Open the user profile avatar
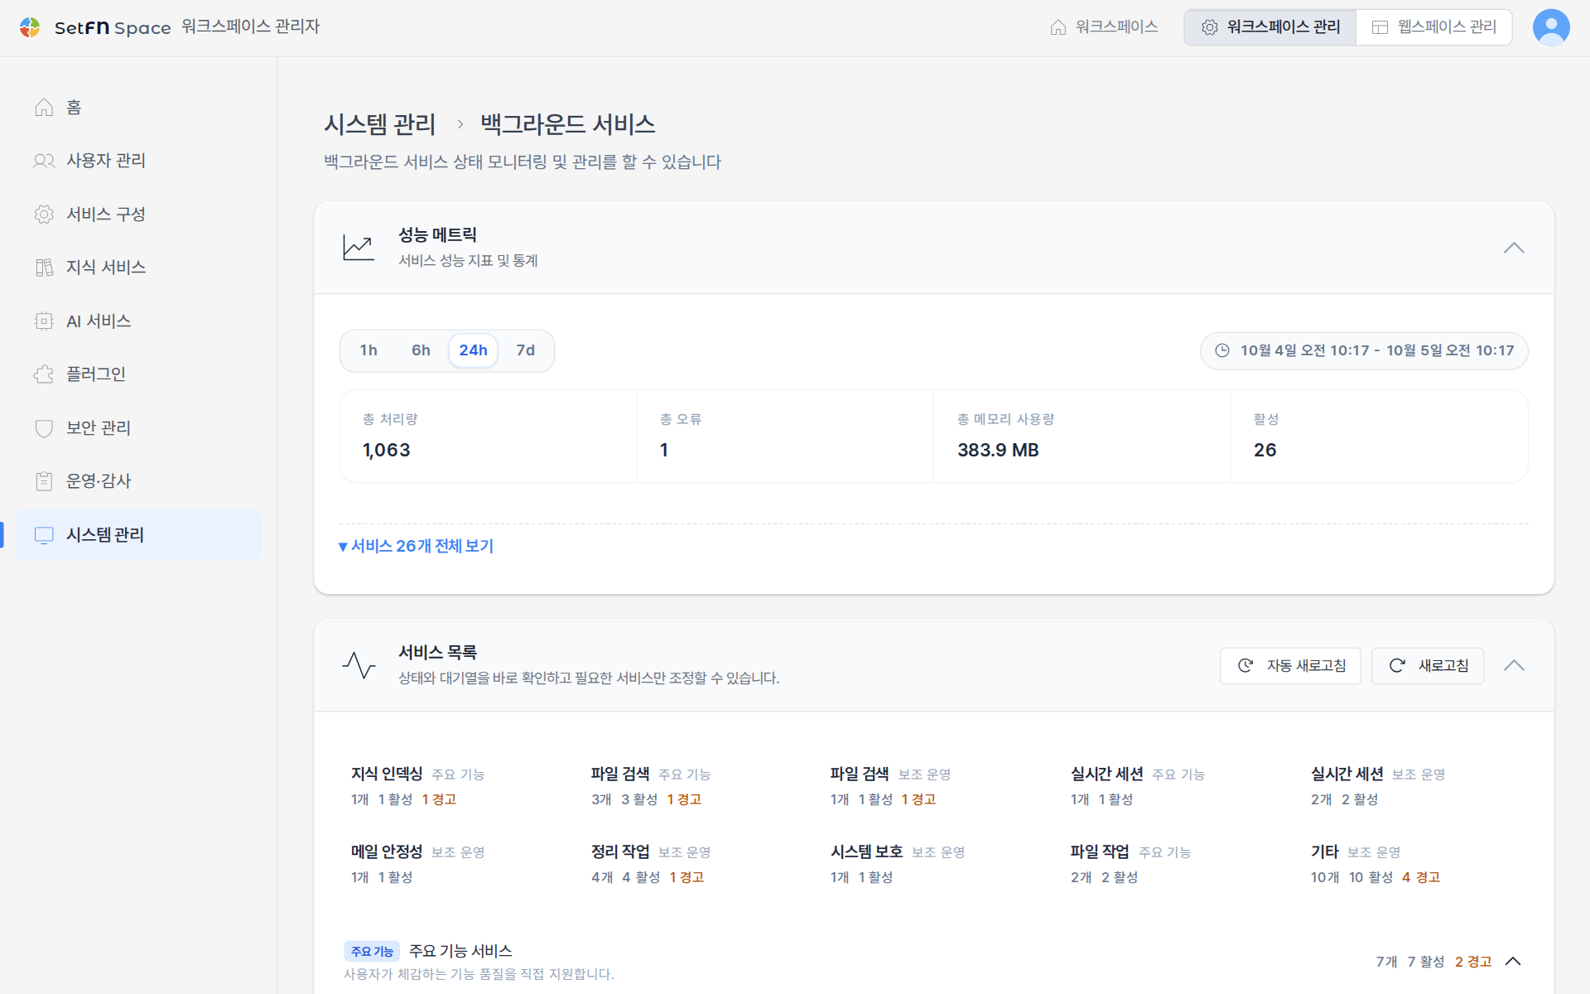 coord(1551,27)
